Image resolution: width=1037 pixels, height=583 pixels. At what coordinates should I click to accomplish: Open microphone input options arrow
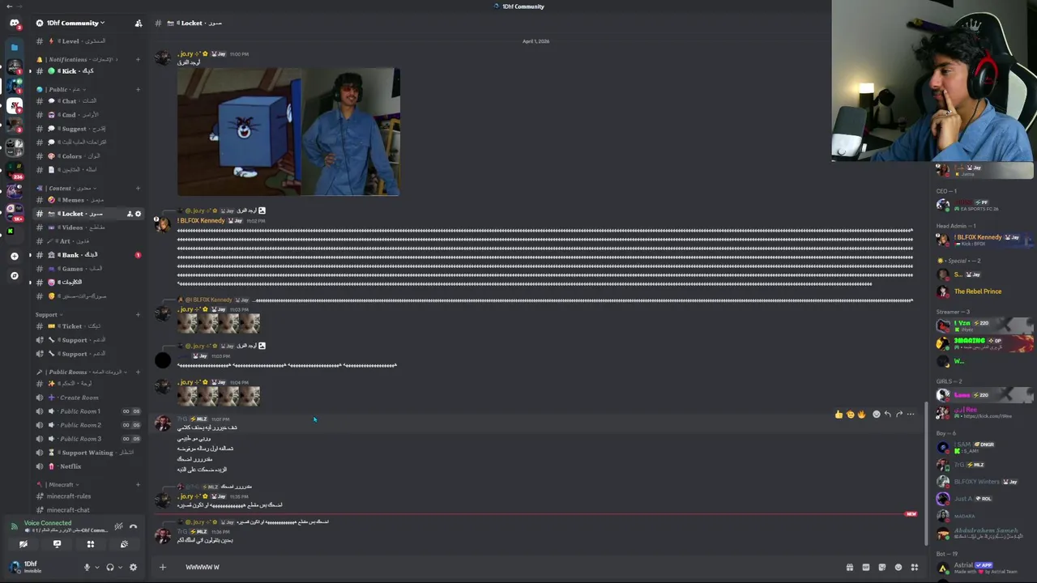(x=96, y=568)
